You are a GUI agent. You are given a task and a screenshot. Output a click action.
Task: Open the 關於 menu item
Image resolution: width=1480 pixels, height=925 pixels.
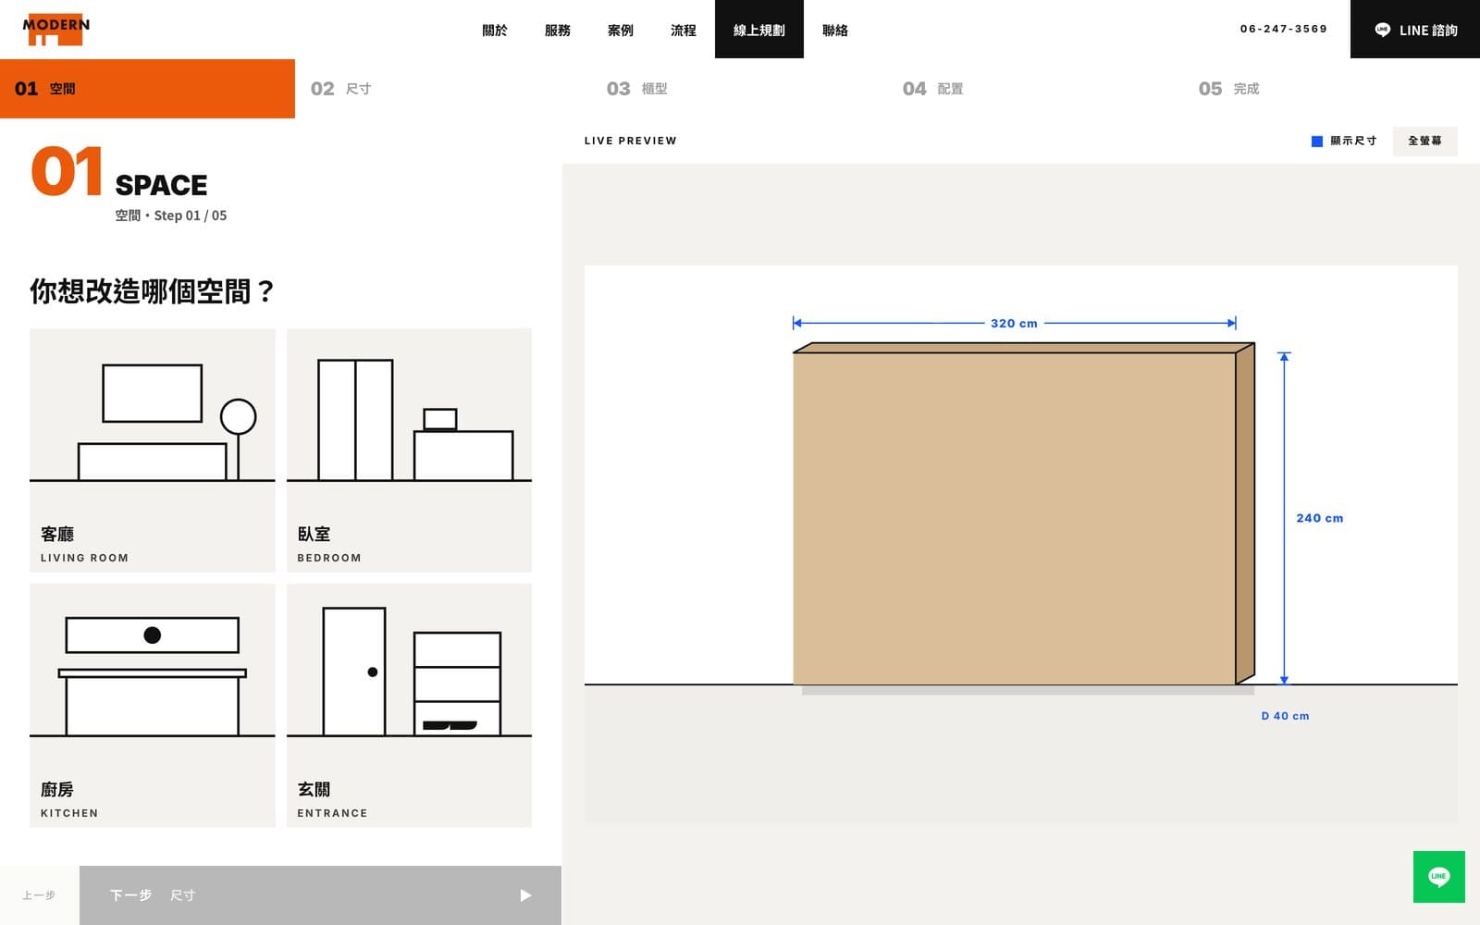coord(495,30)
